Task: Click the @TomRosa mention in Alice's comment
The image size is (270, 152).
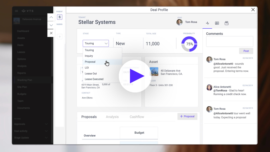Action: 220,90
